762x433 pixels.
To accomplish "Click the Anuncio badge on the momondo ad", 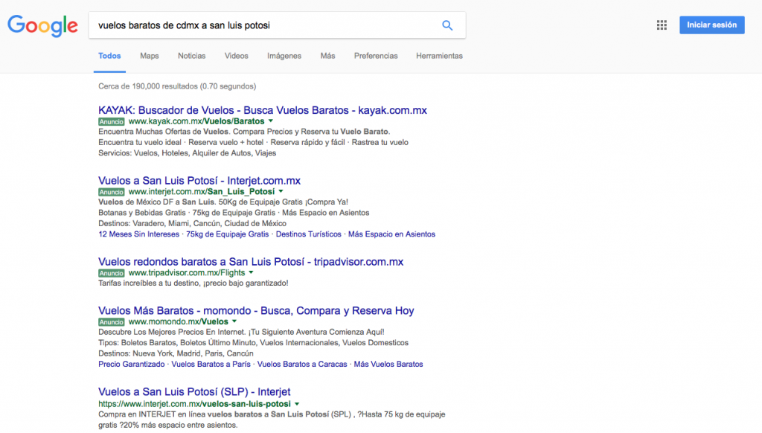I will [112, 321].
